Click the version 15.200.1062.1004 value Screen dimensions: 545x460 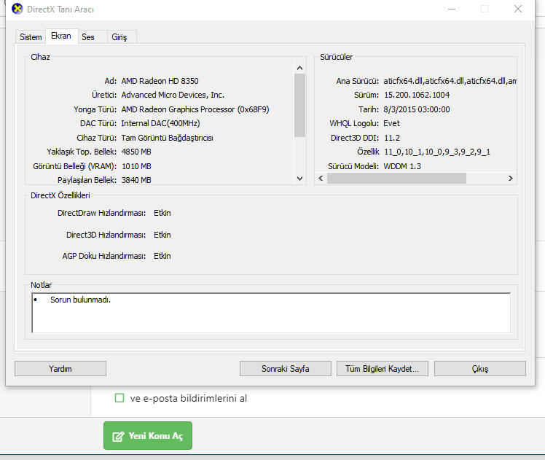417,95
